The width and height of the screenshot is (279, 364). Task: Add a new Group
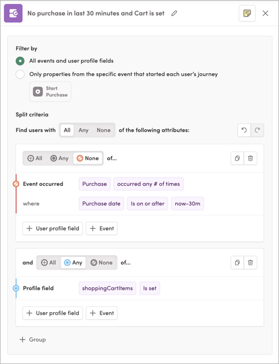click(x=33, y=339)
